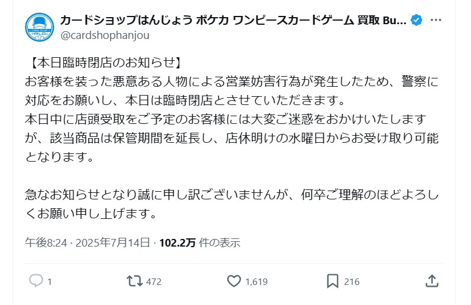Viewport: 471px width, 305px height.
Task: Click the カードショップはんじょう profile avatar
Action: click(x=40, y=28)
